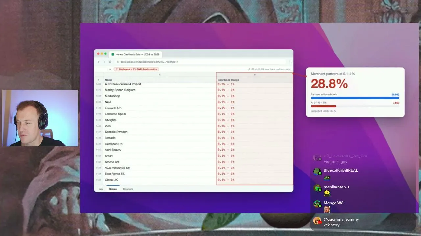Select the 'MediaShop' cell

tap(160, 96)
